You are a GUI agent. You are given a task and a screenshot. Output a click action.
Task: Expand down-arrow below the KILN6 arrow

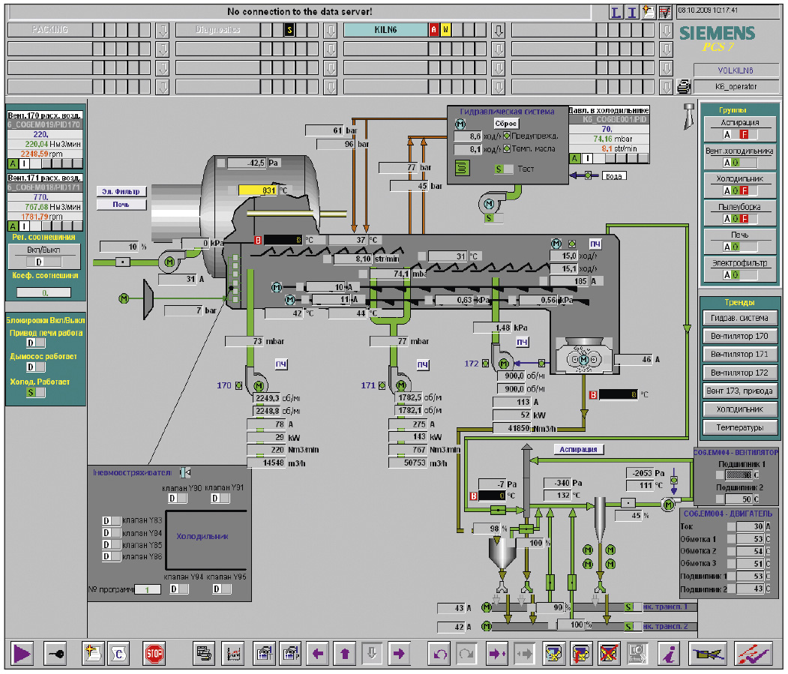[x=498, y=49]
